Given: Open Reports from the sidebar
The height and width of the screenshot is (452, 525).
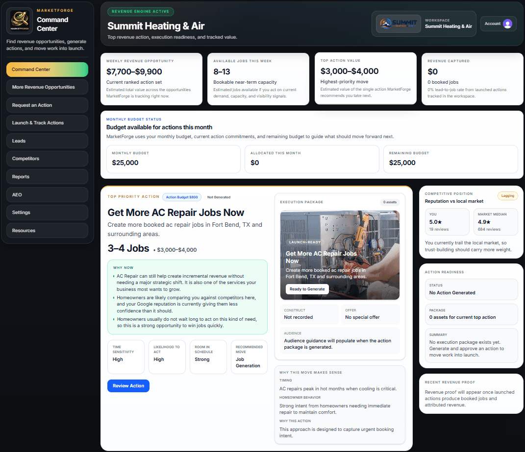Looking at the screenshot, I should pyautogui.click(x=47, y=177).
